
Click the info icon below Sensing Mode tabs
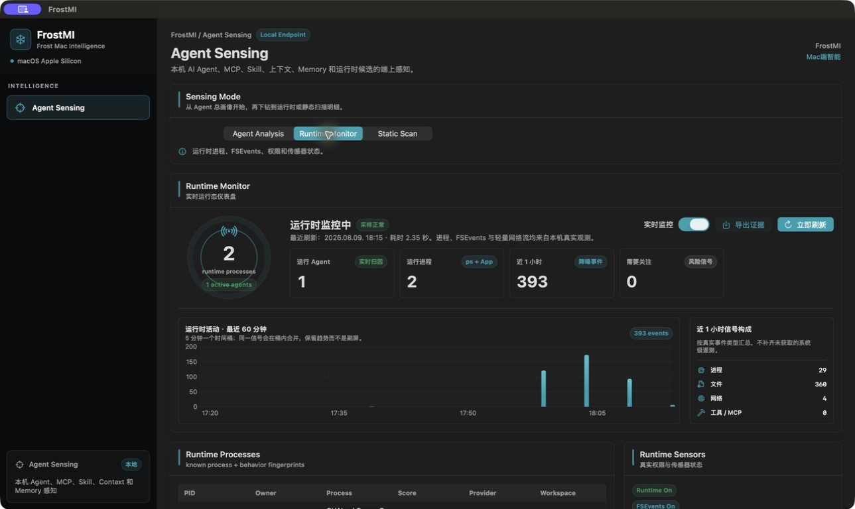[x=182, y=151]
